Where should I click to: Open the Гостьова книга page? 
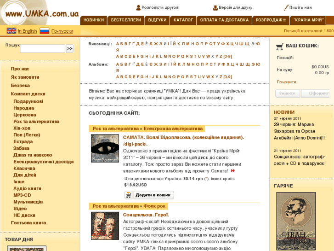[x=28, y=223]
